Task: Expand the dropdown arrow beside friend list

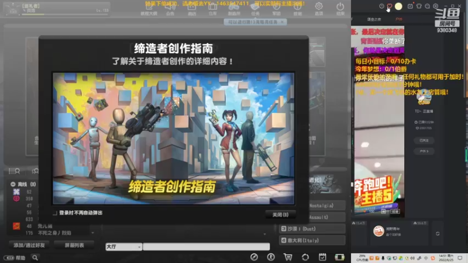Action: (92, 233)
